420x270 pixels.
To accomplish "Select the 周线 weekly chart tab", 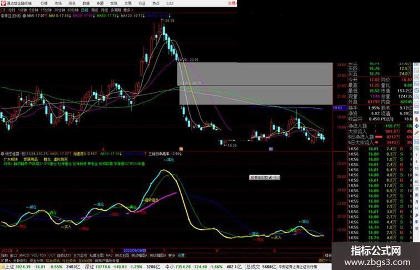I will [95, 10].
